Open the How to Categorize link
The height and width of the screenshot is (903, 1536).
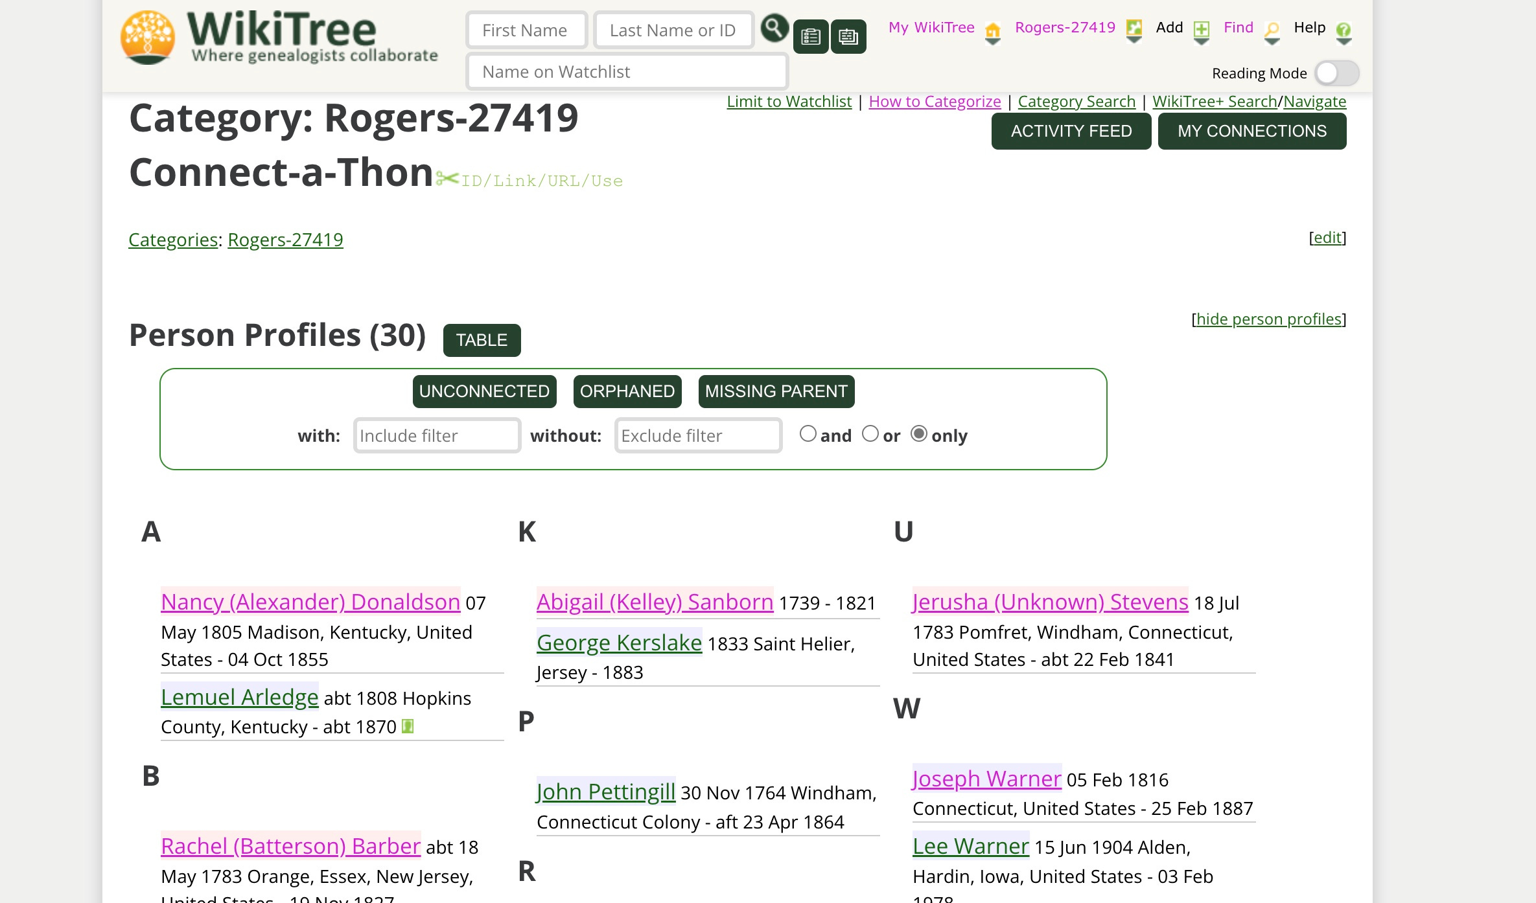point(935,102)
